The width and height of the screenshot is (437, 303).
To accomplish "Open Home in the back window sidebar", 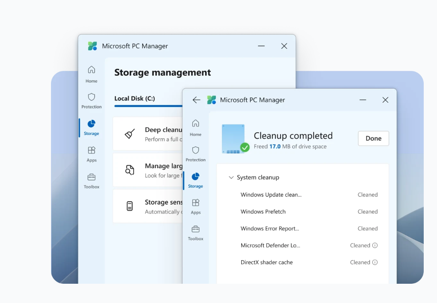I will (x=91, y=74).
